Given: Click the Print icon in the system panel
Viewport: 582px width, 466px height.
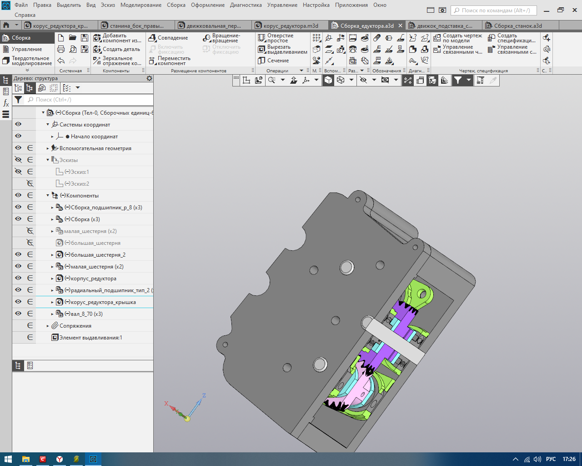Looking at the screenshot, I should tap(61, 49).
